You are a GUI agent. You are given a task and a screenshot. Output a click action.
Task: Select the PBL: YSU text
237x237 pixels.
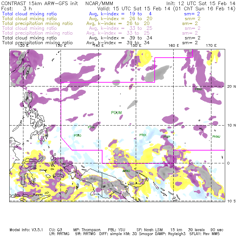pyautogui.click(x=117, y=230)
